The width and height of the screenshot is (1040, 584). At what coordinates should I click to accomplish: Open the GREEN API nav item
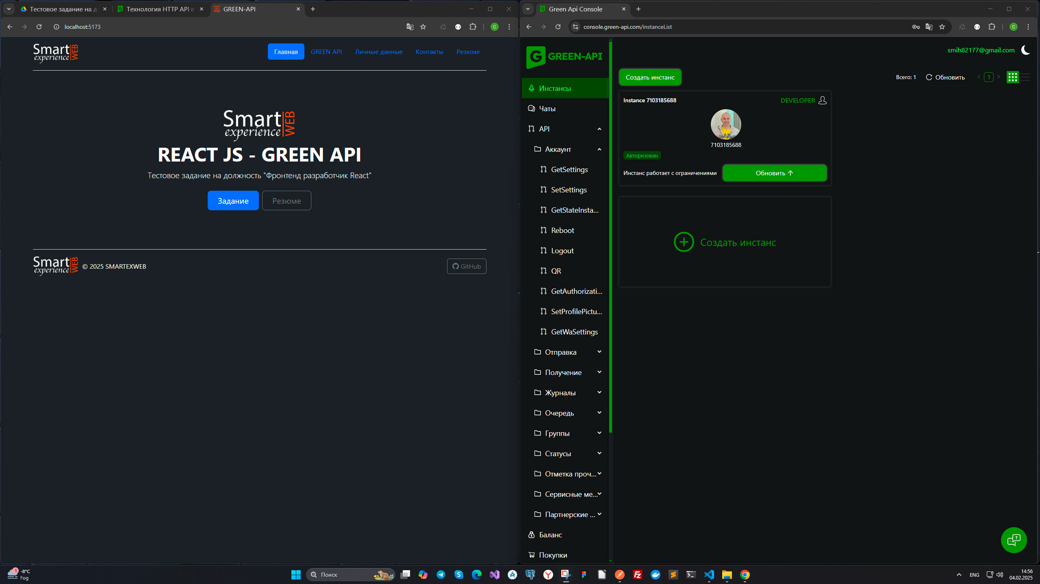326,52
